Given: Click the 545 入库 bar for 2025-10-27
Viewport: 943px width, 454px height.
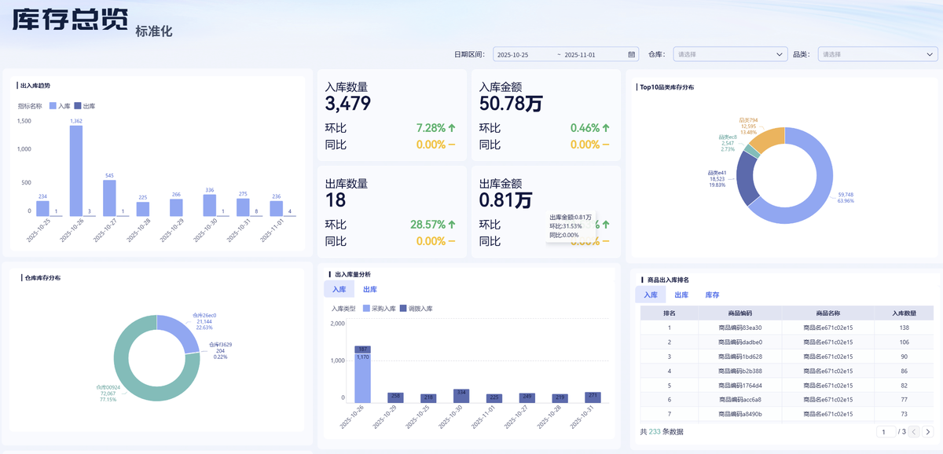Looking at the screenshot, I should [x=109, y=198].
